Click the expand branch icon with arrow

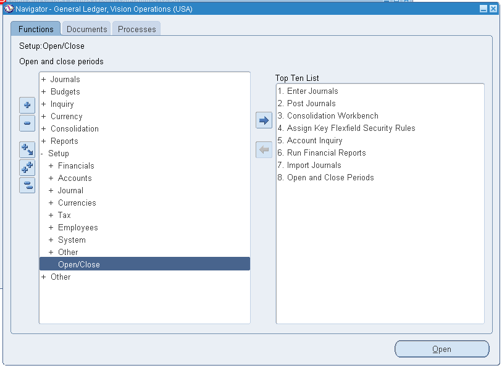[x=27, y=149]
